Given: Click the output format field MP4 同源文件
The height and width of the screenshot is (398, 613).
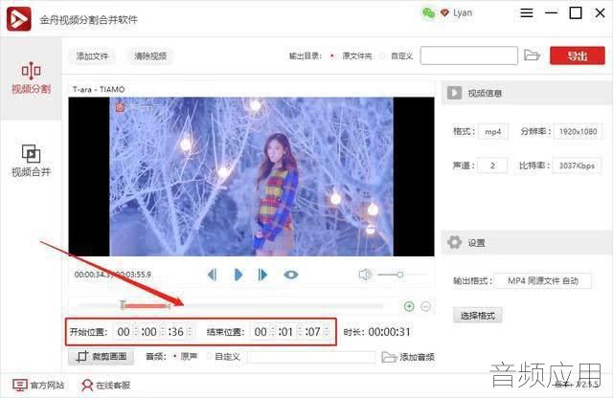Looking at the screenshot, I should (x=543, y=280).
